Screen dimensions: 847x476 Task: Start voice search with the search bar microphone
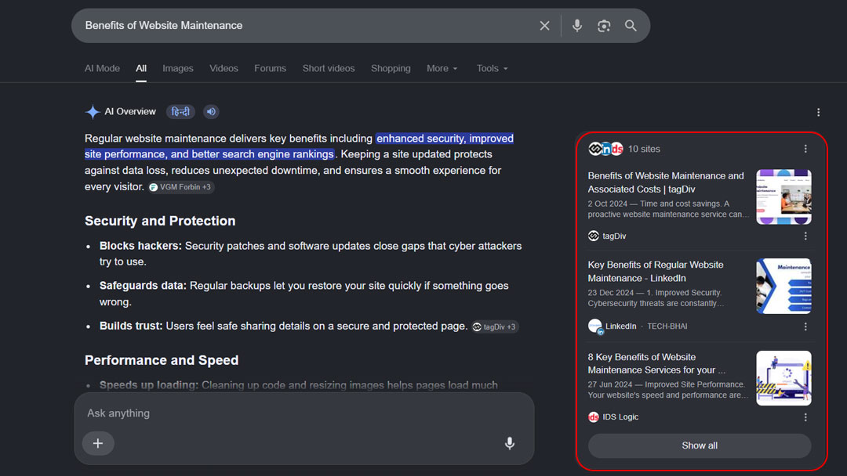577,25
